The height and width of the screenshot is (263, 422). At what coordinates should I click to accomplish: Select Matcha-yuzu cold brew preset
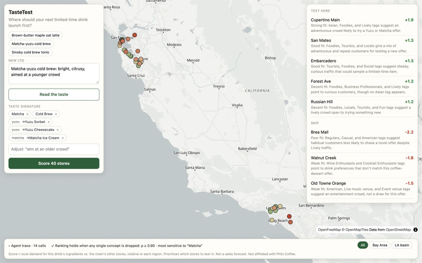pyautogui.click(x=31, y=44)
